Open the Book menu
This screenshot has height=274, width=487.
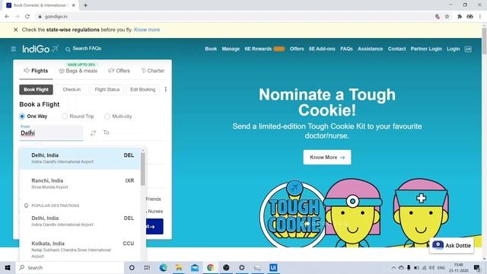tap(211, 49)
